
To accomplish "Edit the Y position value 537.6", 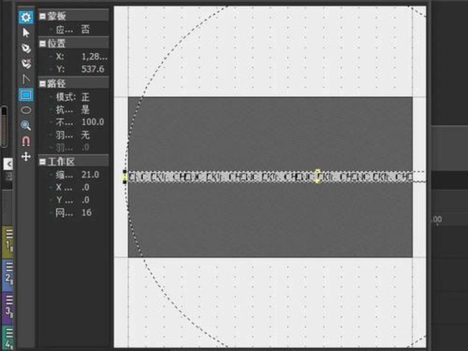I will pos(93,69).
